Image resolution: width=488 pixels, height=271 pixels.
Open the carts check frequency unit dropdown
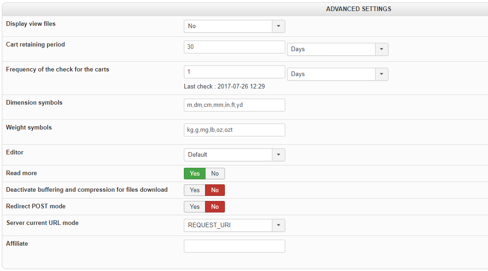337,74
